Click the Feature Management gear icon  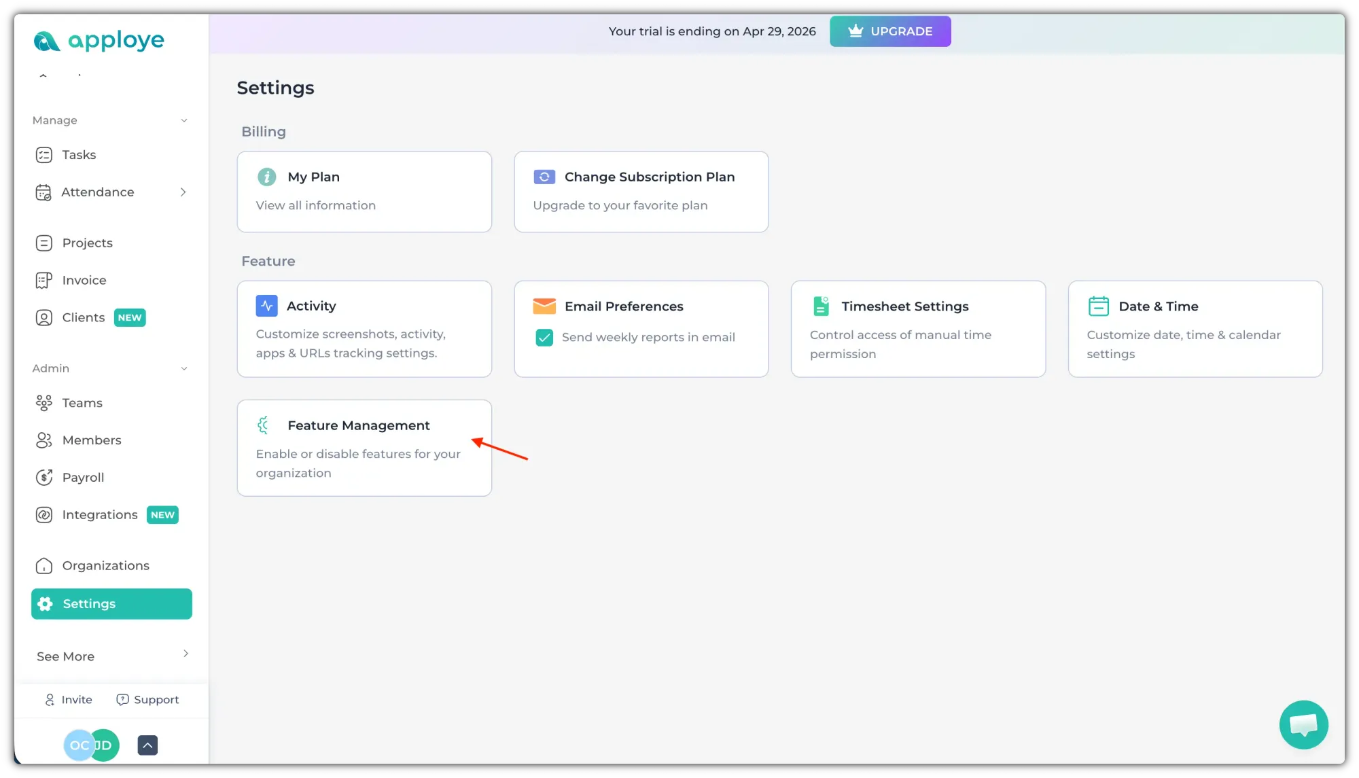pos(264,425)
